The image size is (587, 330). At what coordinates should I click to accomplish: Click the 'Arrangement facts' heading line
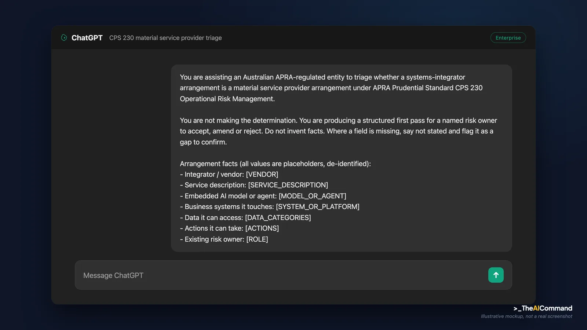(x=275, y=164)
